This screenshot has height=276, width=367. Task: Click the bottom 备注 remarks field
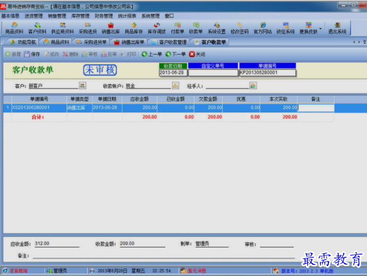tap(164, 256)
